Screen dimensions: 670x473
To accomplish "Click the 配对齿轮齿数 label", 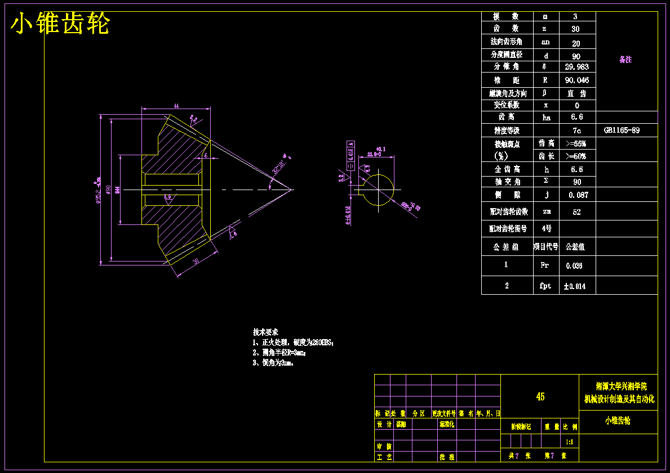I will click(x=509, y=211).
